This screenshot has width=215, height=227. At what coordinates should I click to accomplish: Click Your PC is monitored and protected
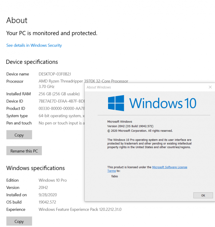pyautogui.click(x=52, y=33)
